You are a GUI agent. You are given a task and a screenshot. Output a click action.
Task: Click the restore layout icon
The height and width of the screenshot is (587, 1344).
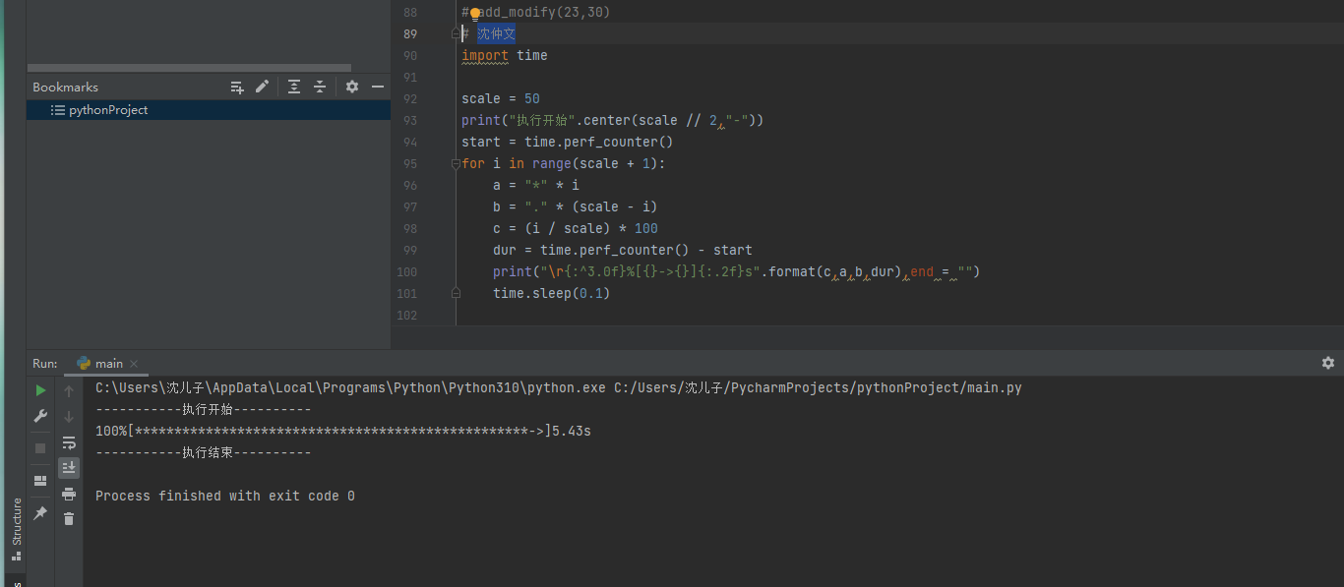point(40,481)
